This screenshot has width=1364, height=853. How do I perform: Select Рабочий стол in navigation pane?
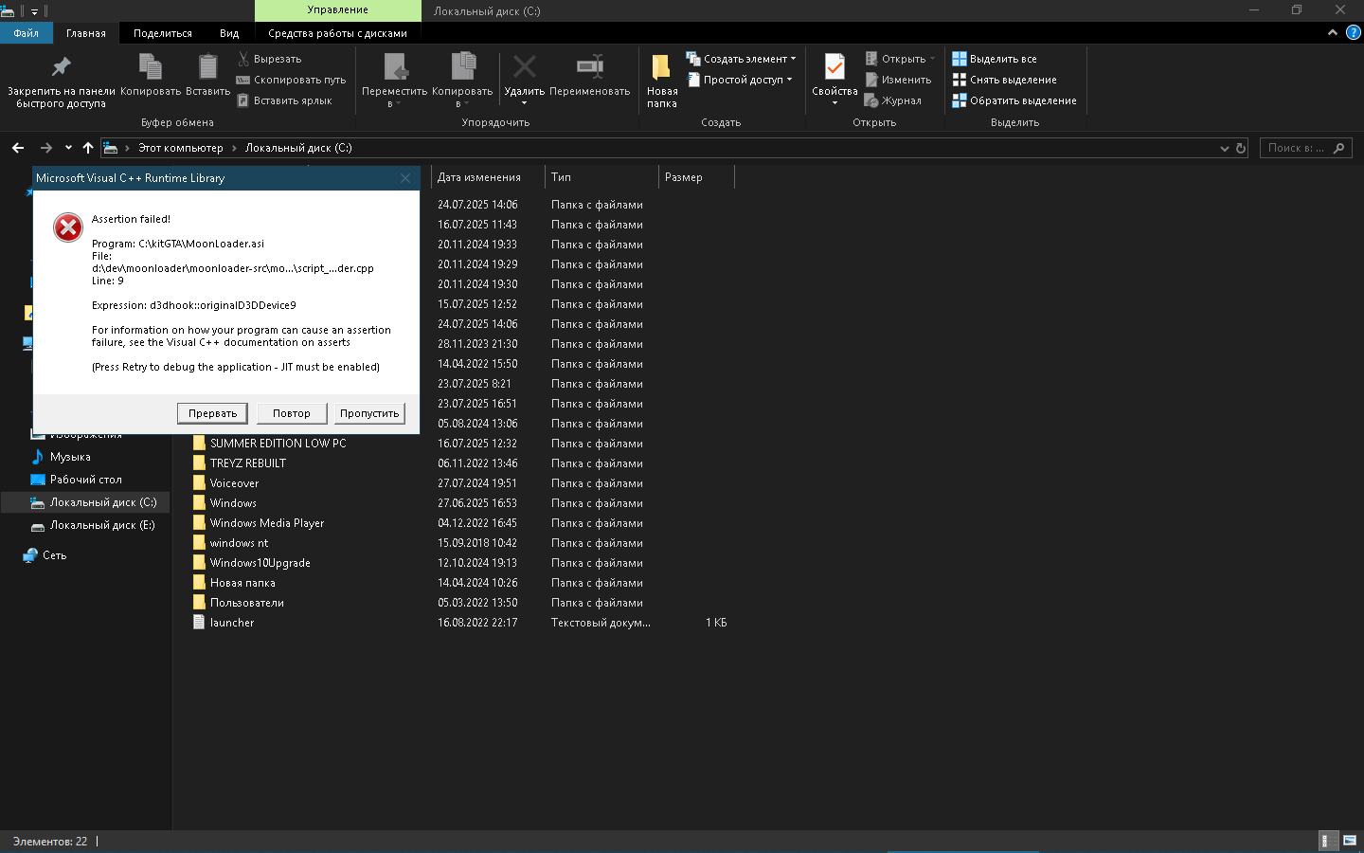85,480
